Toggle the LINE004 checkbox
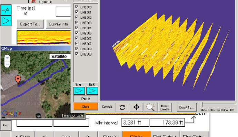This screenshot has height=137, width=238. coord(77,28)
